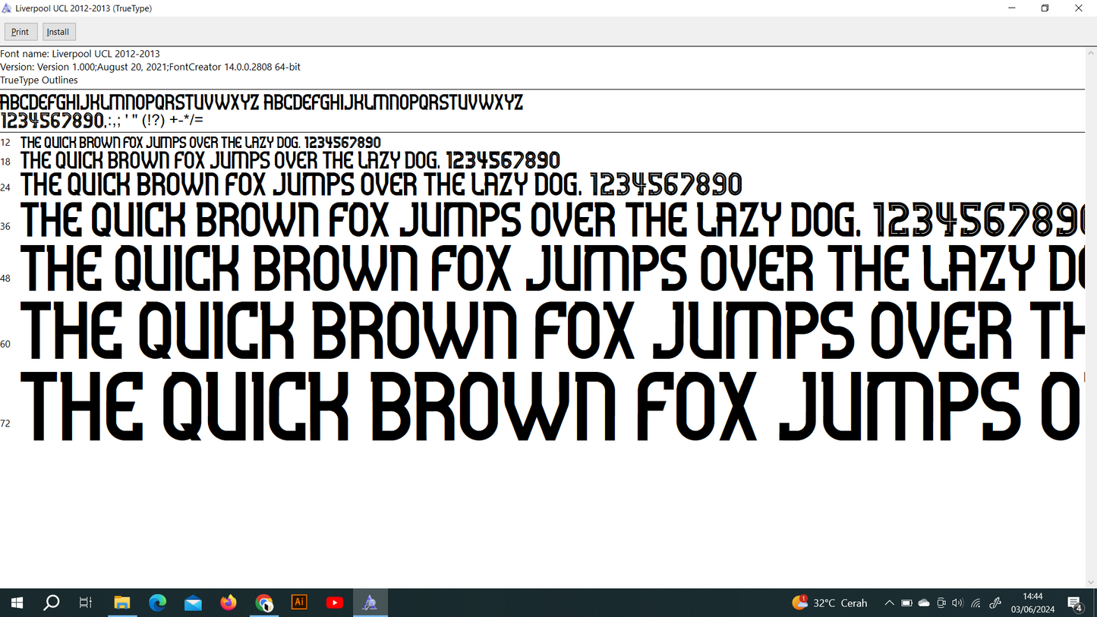Screen dimensions: 1097x617
Task: Print the font specimen sheet
Action: click(20, 31)
